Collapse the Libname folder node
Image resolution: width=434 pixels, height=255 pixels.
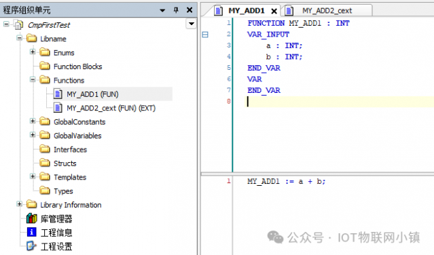click(20, 38)
